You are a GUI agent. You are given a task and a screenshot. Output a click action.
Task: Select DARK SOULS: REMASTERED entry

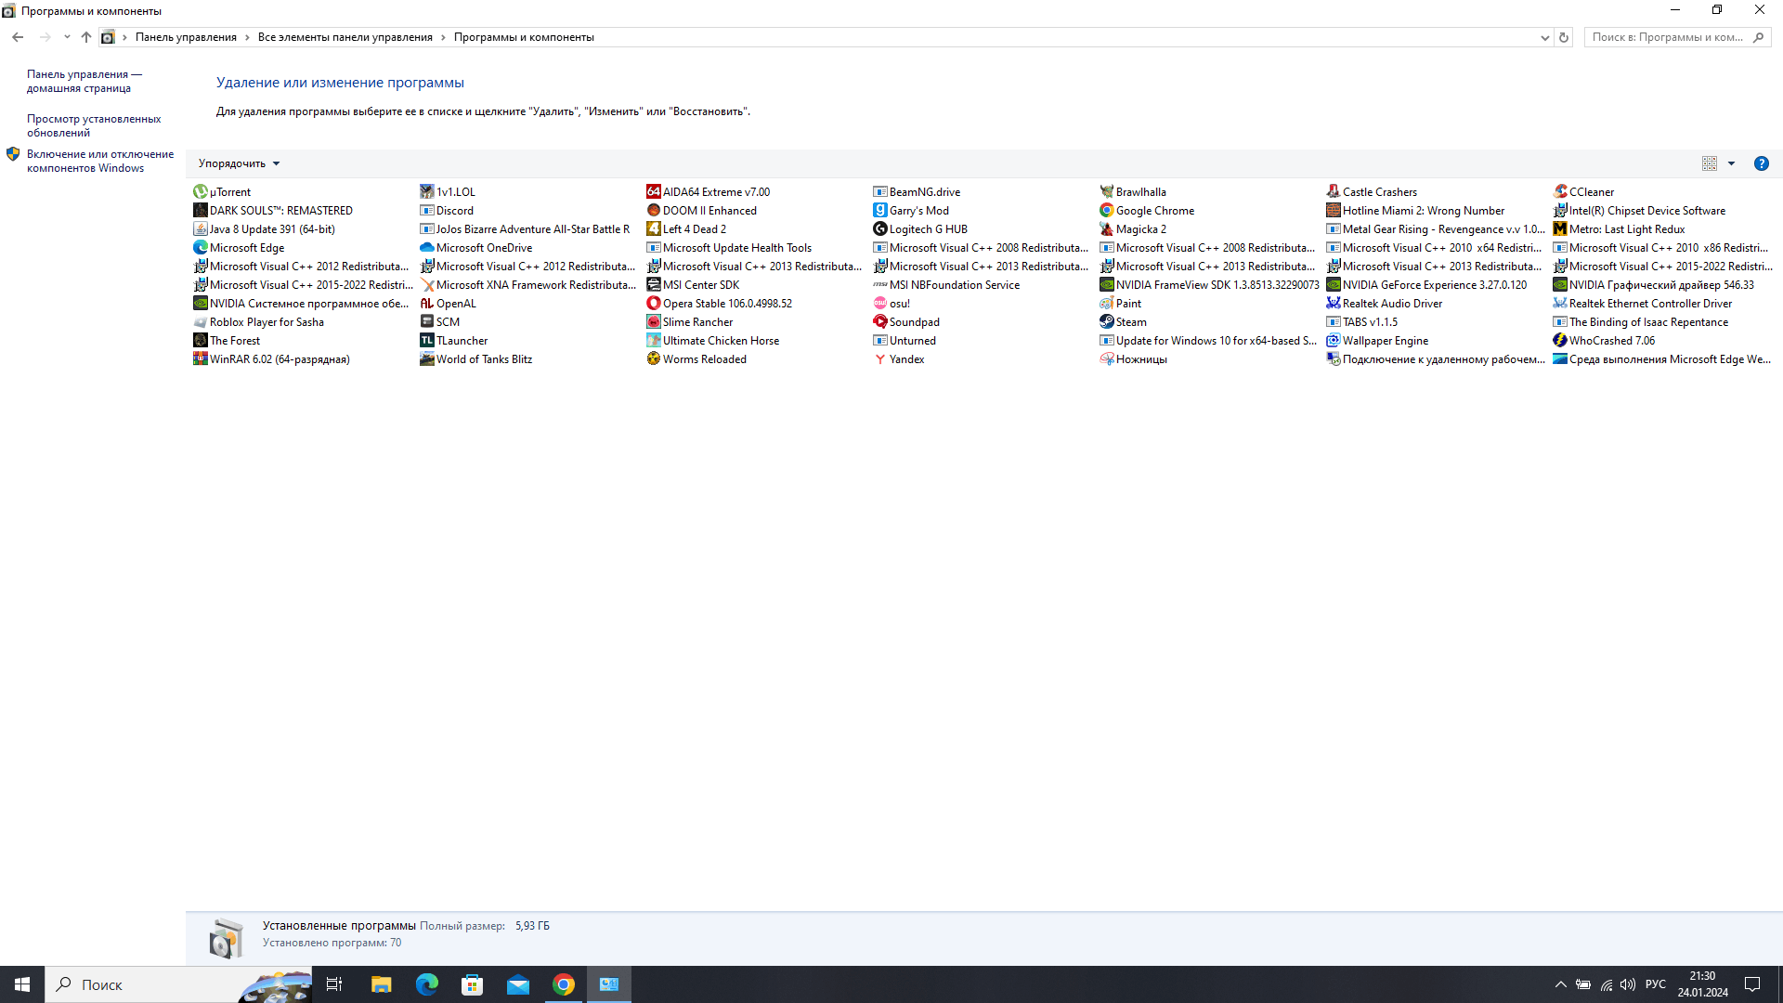[273, 211]
